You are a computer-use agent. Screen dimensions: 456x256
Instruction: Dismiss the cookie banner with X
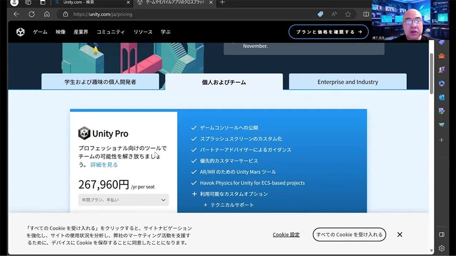400,235
